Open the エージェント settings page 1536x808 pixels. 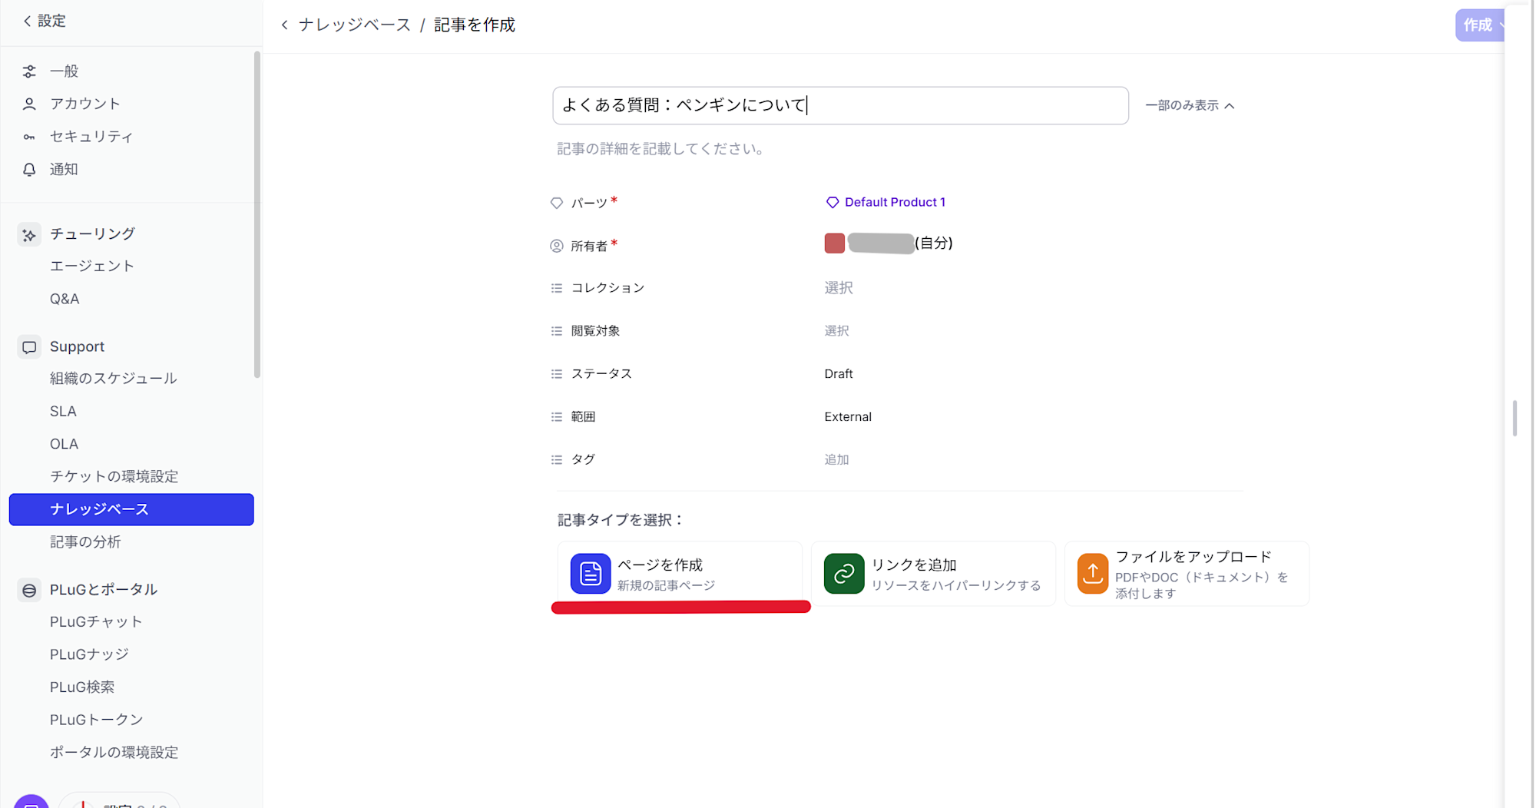[x=92, y=267]
